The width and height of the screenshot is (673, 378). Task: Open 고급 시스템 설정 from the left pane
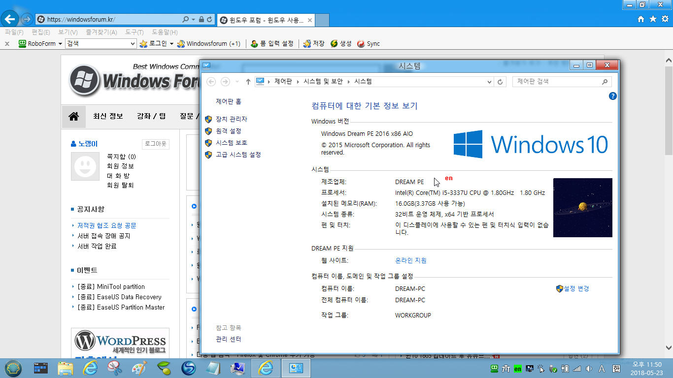click(x=238, y=155)
